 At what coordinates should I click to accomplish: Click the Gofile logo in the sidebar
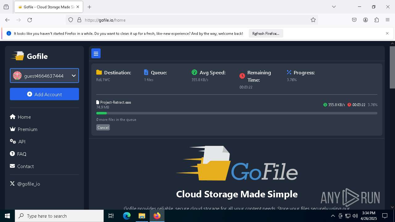click(x=30, y=56)
